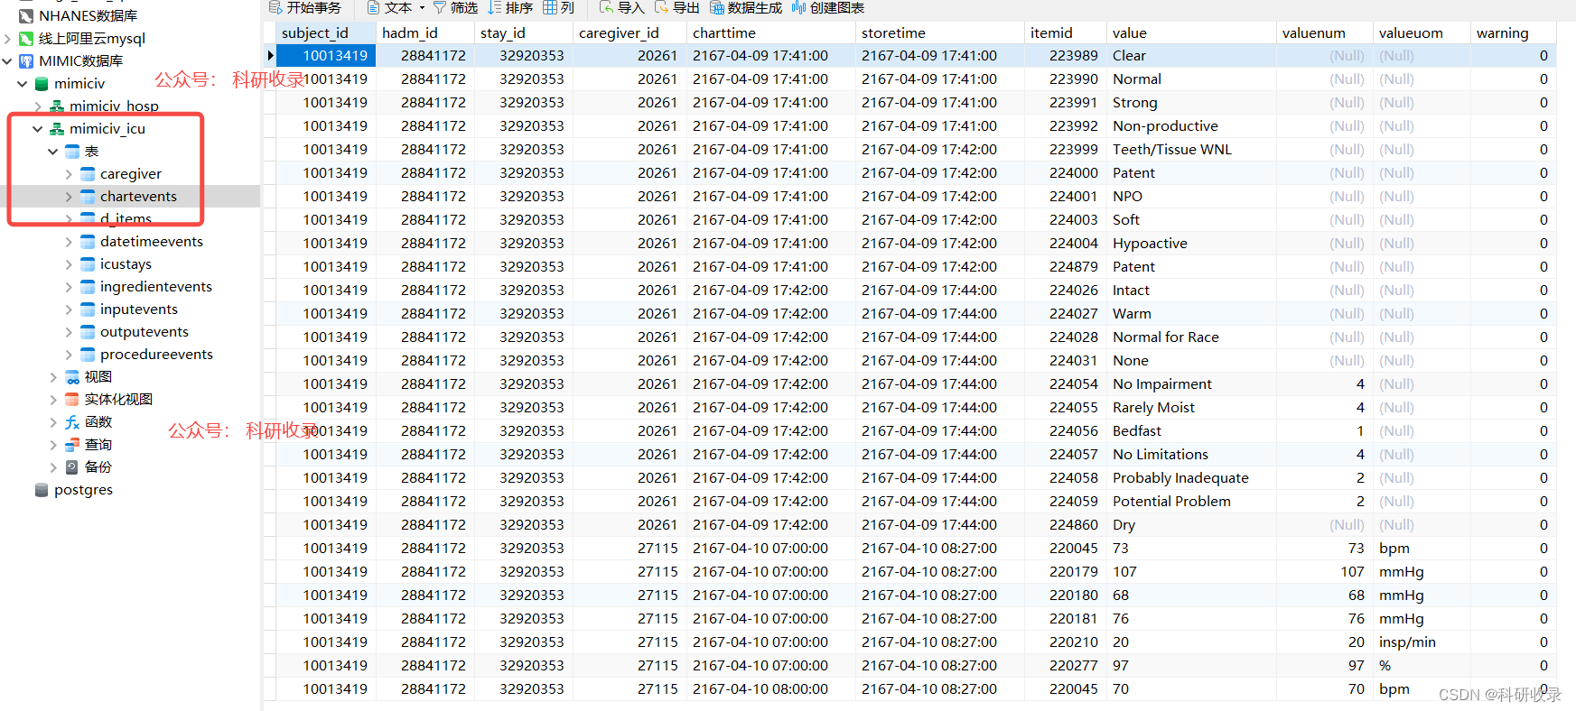Click the Filter (筛选) funnel icon
Screen dimensions: 1576x711
pos(440,7)
